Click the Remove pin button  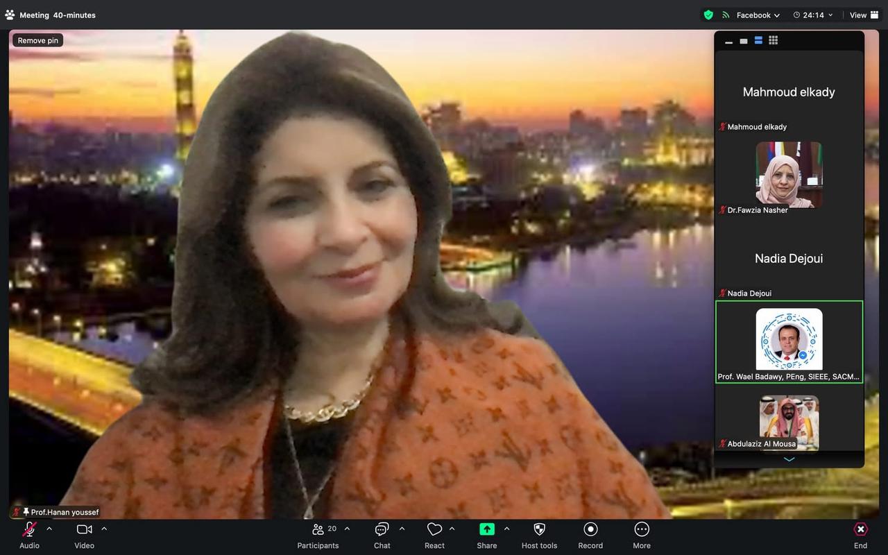tap(38, 40)
